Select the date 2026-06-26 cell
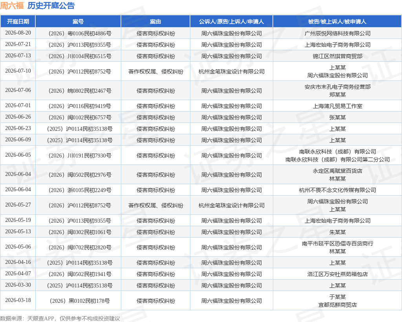Screen dimensions: 402x322 tap(18, 117)
